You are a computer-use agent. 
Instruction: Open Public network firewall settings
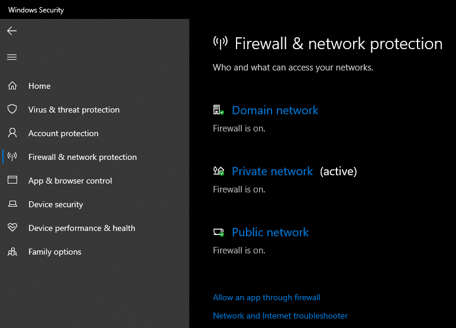[270, 232]
